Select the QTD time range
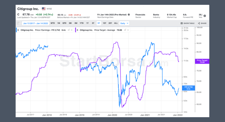225x122 pixels. pos(64,23)
